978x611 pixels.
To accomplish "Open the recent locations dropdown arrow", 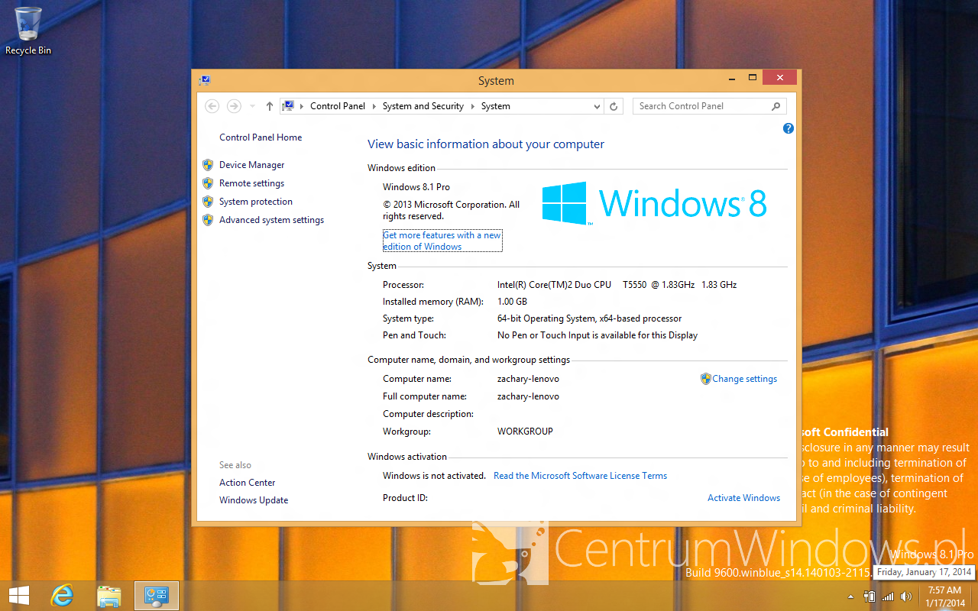I will 252,106.
